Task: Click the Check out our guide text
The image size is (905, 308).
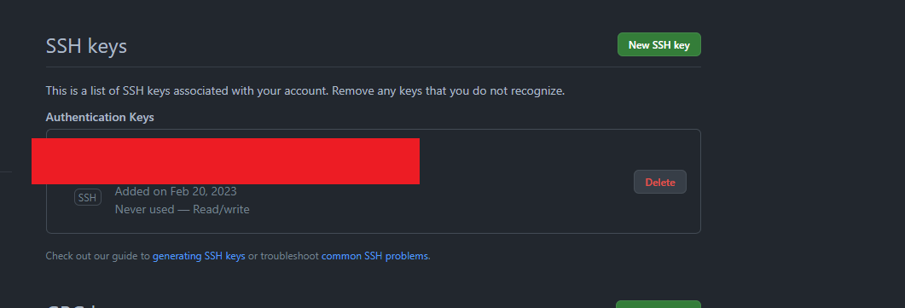Action: 97,255
